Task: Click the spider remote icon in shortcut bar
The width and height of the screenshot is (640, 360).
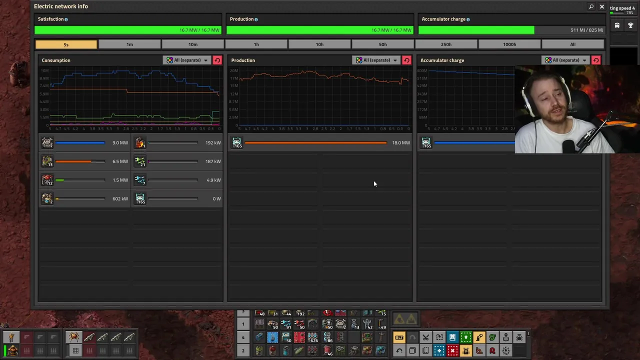Action: (519, 337)
